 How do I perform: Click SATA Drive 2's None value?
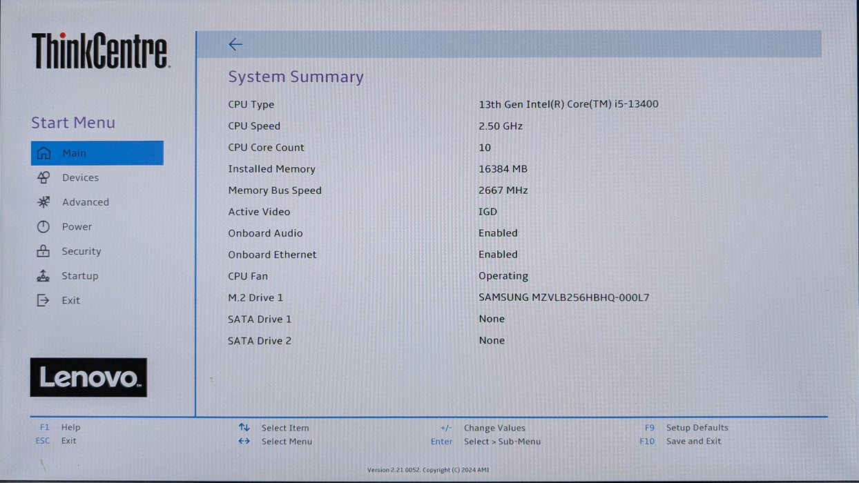pos(492,341)
